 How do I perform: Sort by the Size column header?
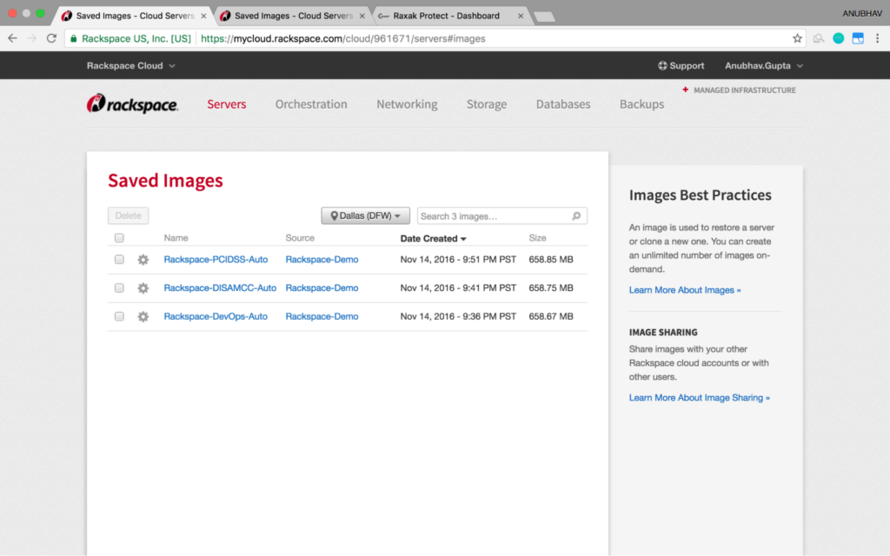pyautogui.click(x=537, y=238)
